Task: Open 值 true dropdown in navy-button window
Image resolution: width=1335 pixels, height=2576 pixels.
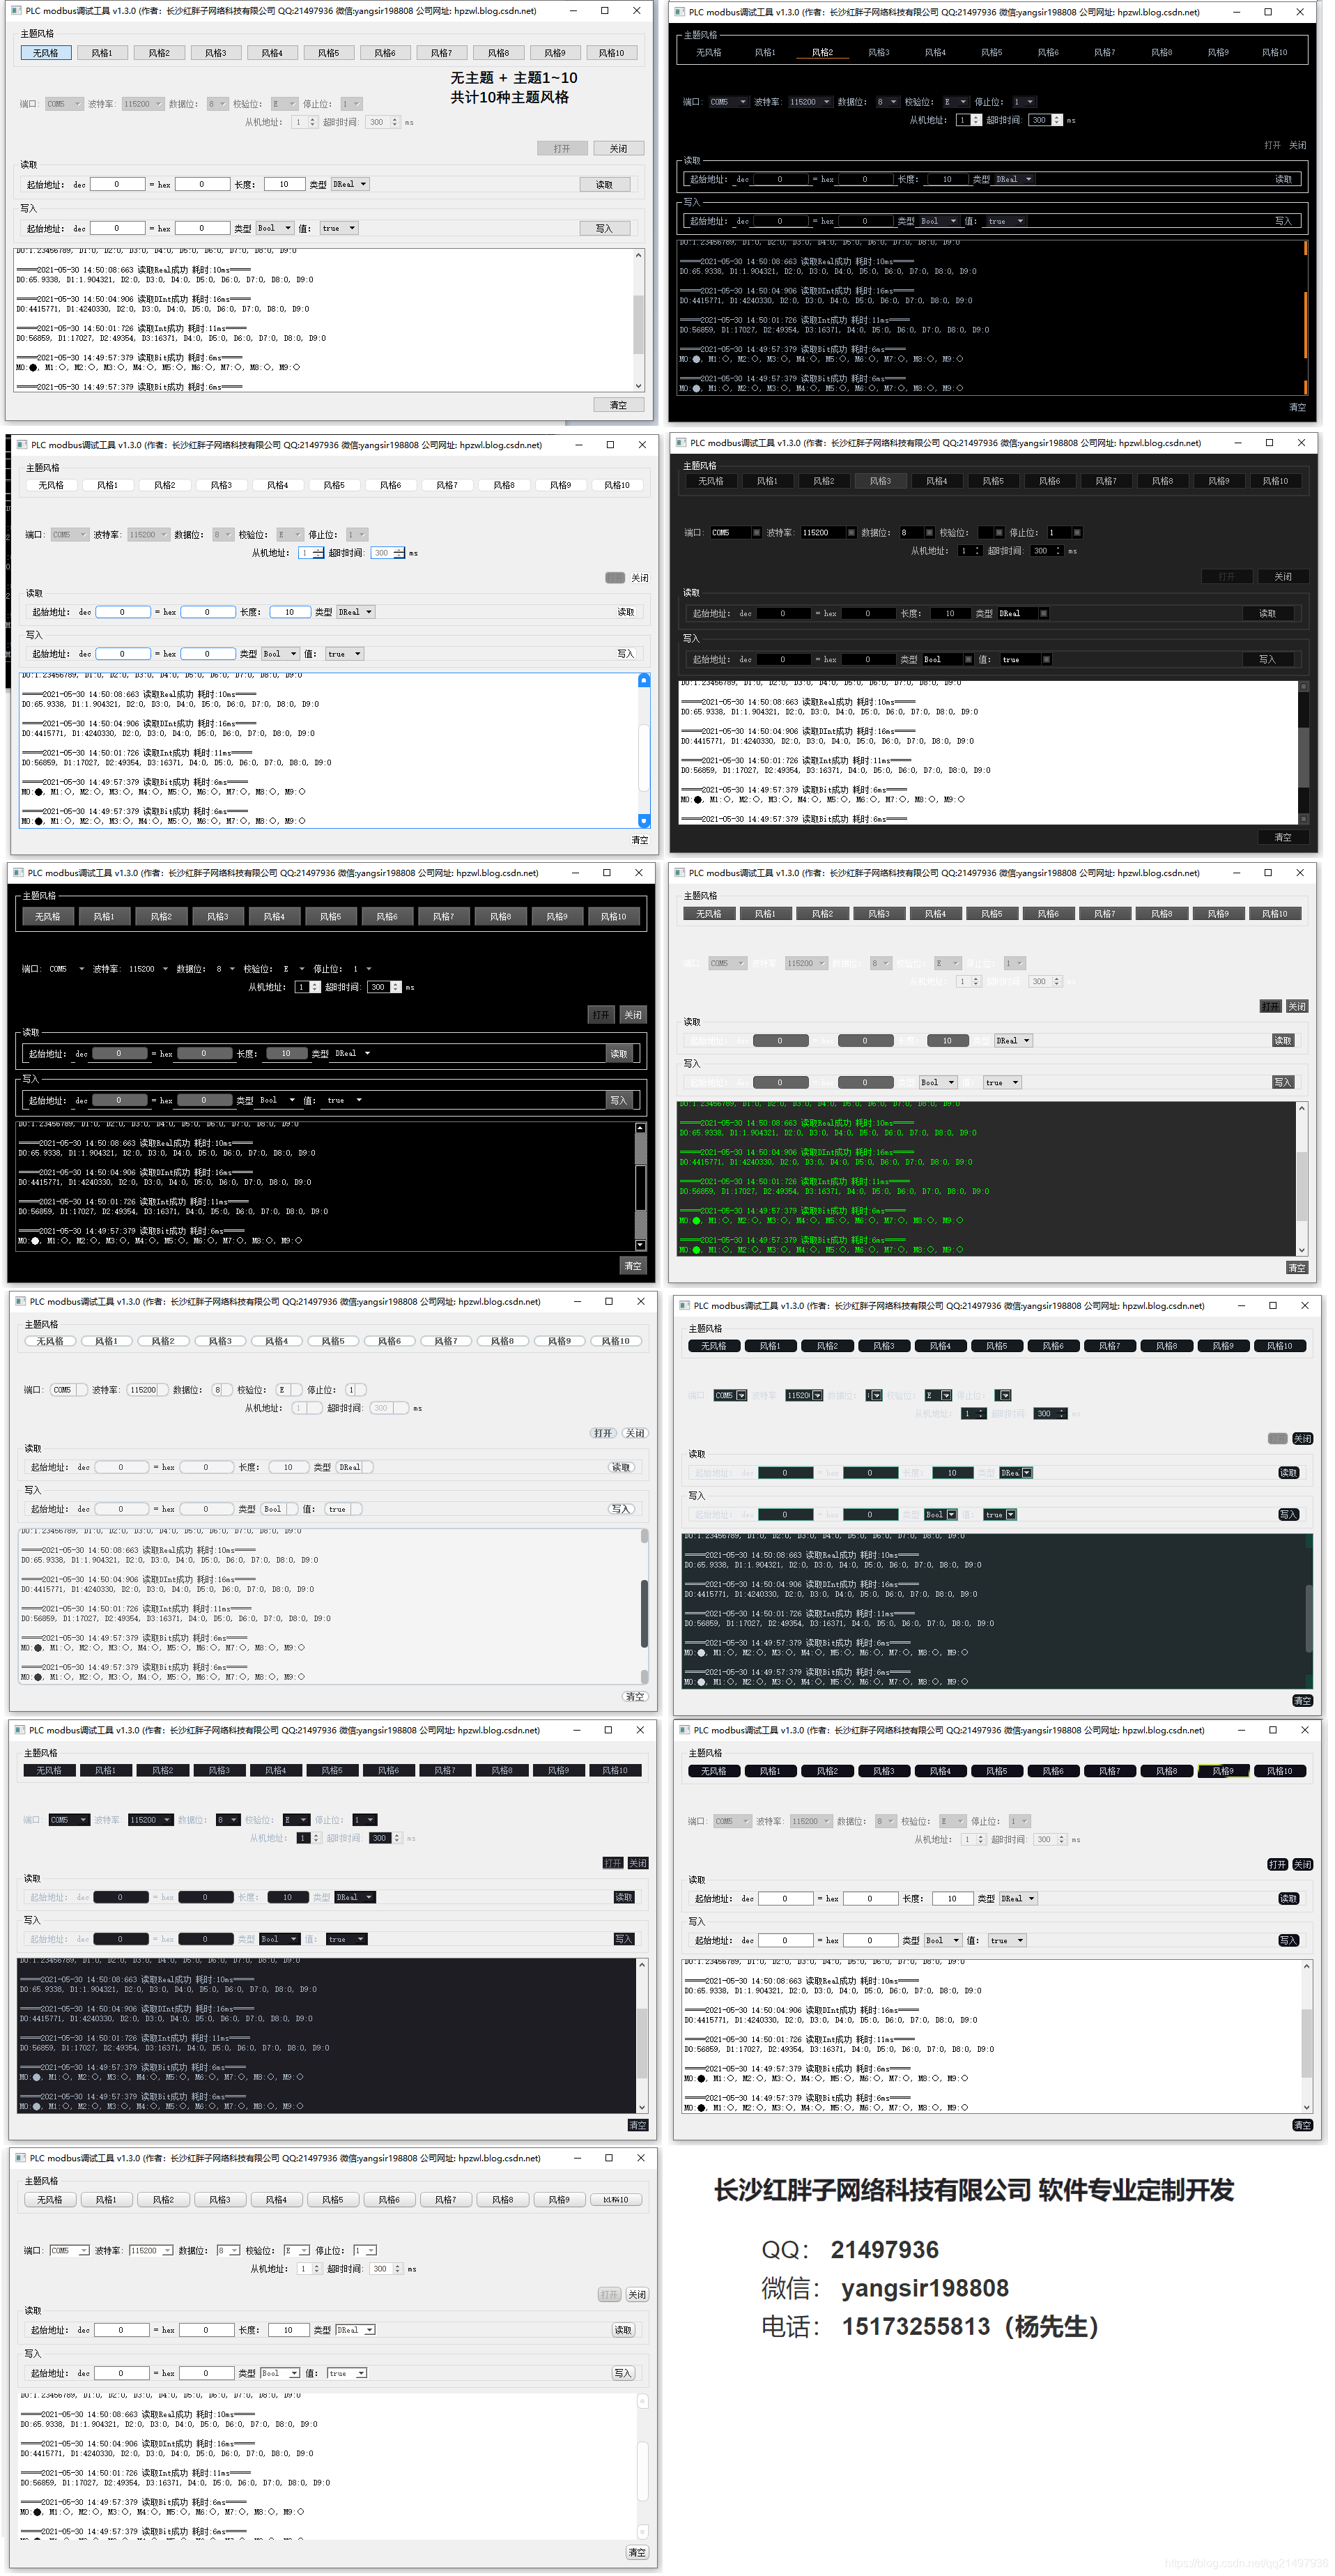Action: tap(348, 1939)
